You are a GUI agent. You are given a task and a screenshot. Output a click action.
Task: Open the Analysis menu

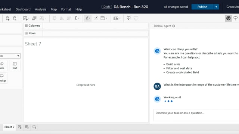(41, 9)
